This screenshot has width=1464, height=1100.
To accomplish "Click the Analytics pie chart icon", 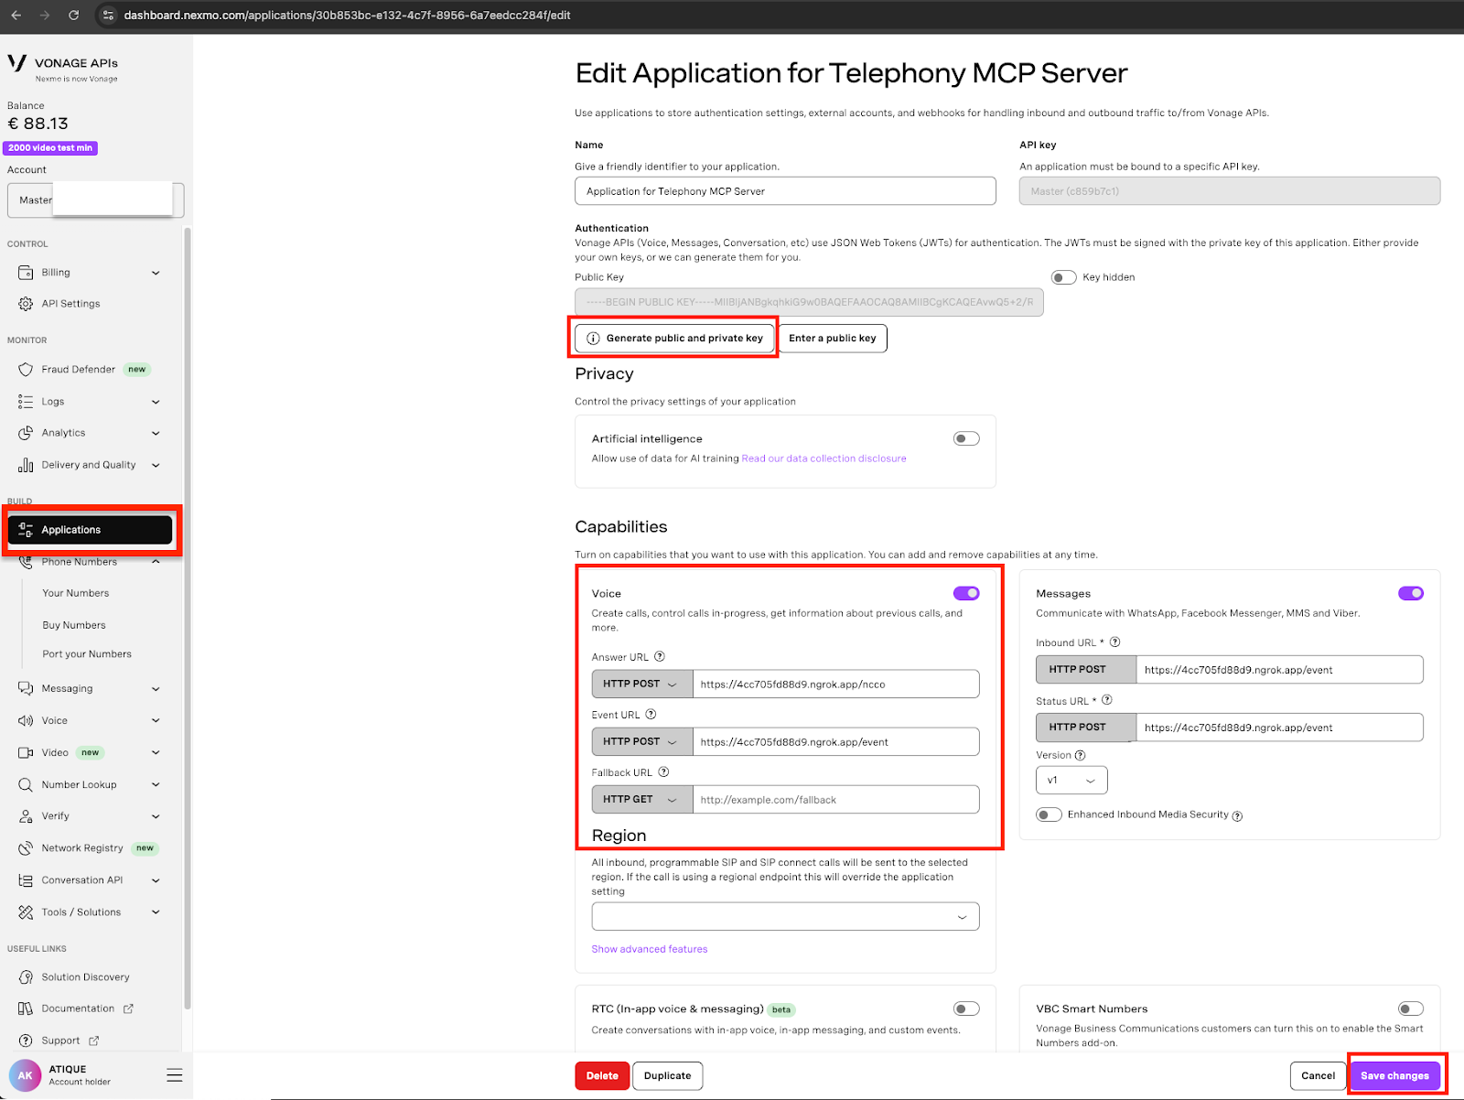I will [26, 433].
